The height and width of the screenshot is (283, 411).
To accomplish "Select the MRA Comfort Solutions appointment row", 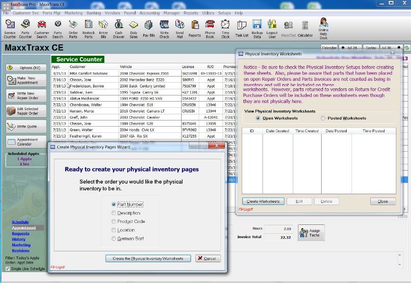I will click(143, 74).
